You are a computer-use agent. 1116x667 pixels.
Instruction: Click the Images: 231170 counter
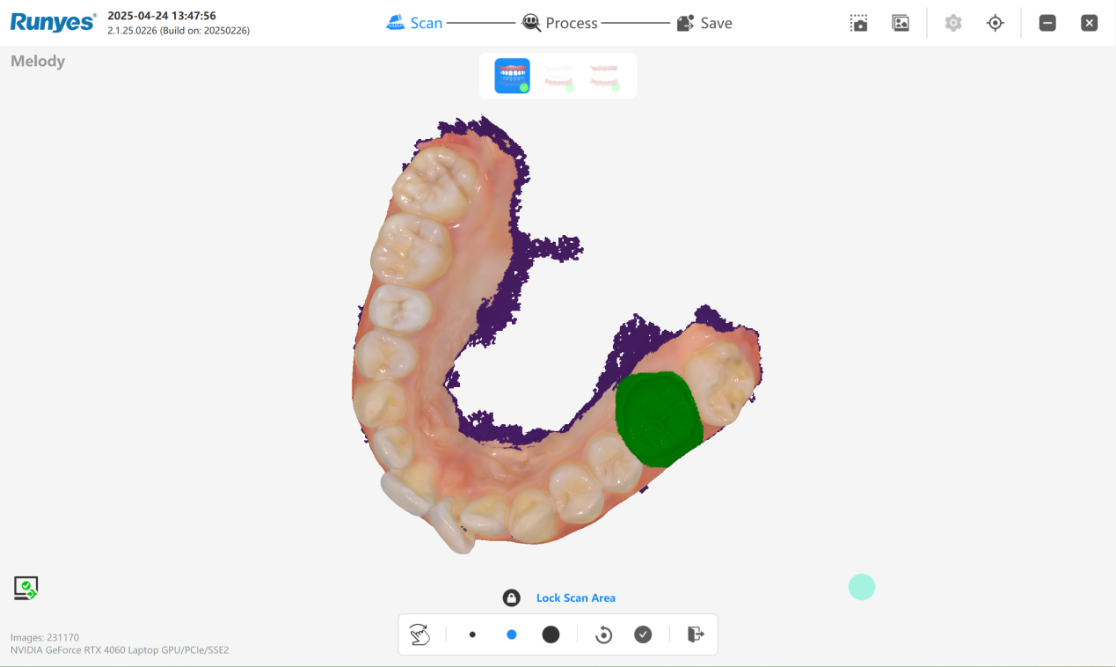coord(45,637)
